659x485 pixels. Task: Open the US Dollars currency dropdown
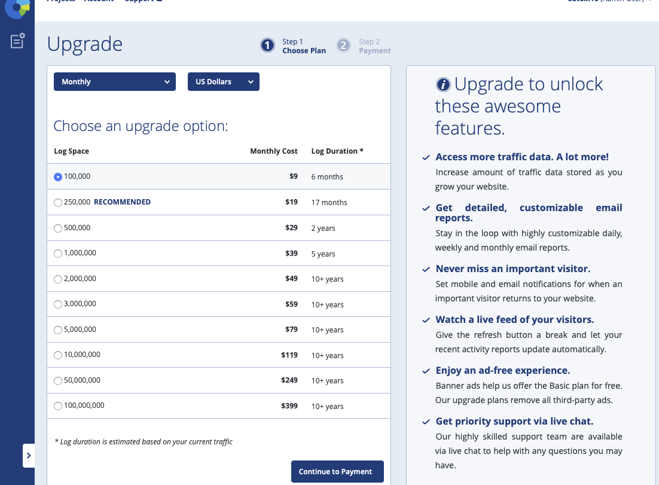tap(223, 82)
